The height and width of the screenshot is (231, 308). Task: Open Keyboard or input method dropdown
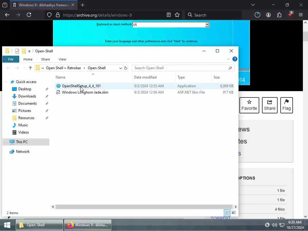coord(207,25)
